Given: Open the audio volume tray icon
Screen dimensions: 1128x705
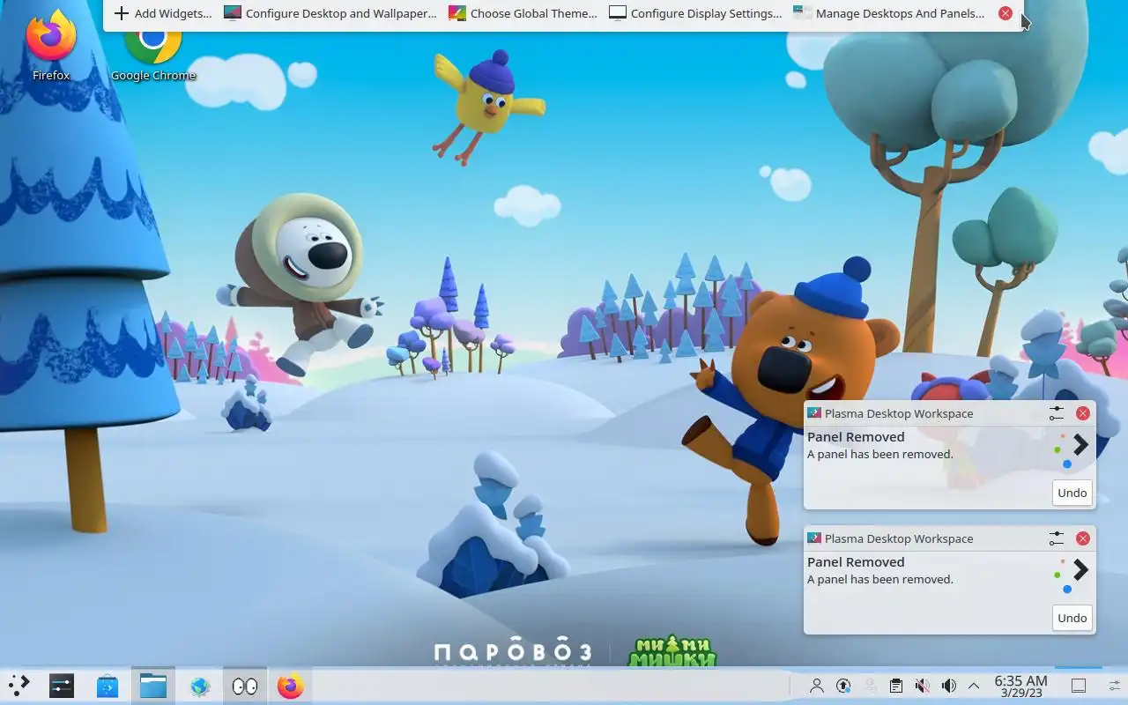Looking at the screenshot, I should pyautogui.click(x=948, y=686).
